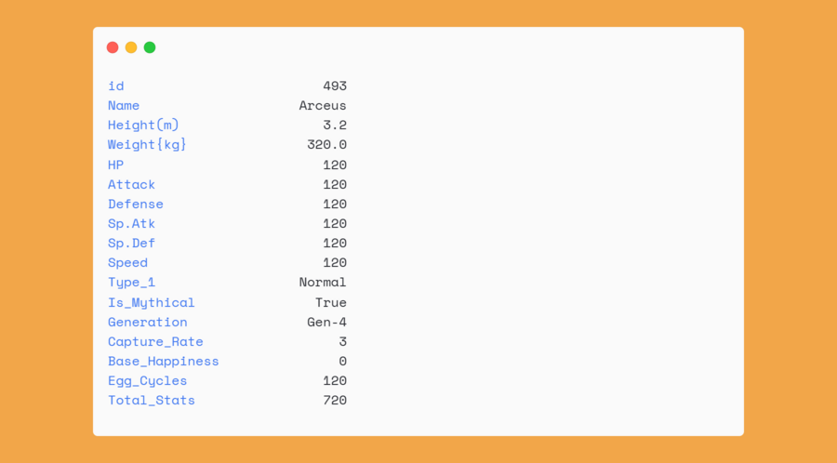Click the 'Base_Happiness' label
Viewport: 837px width, 463px height.
163,361
